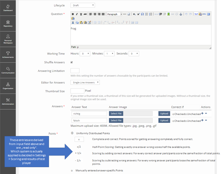Add answer row with plus icon for richtig
224x174 pixels.
pyautogui.click(x=202, y=113)
